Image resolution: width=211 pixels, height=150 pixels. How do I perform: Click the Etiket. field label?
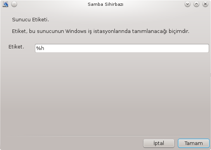16,47
